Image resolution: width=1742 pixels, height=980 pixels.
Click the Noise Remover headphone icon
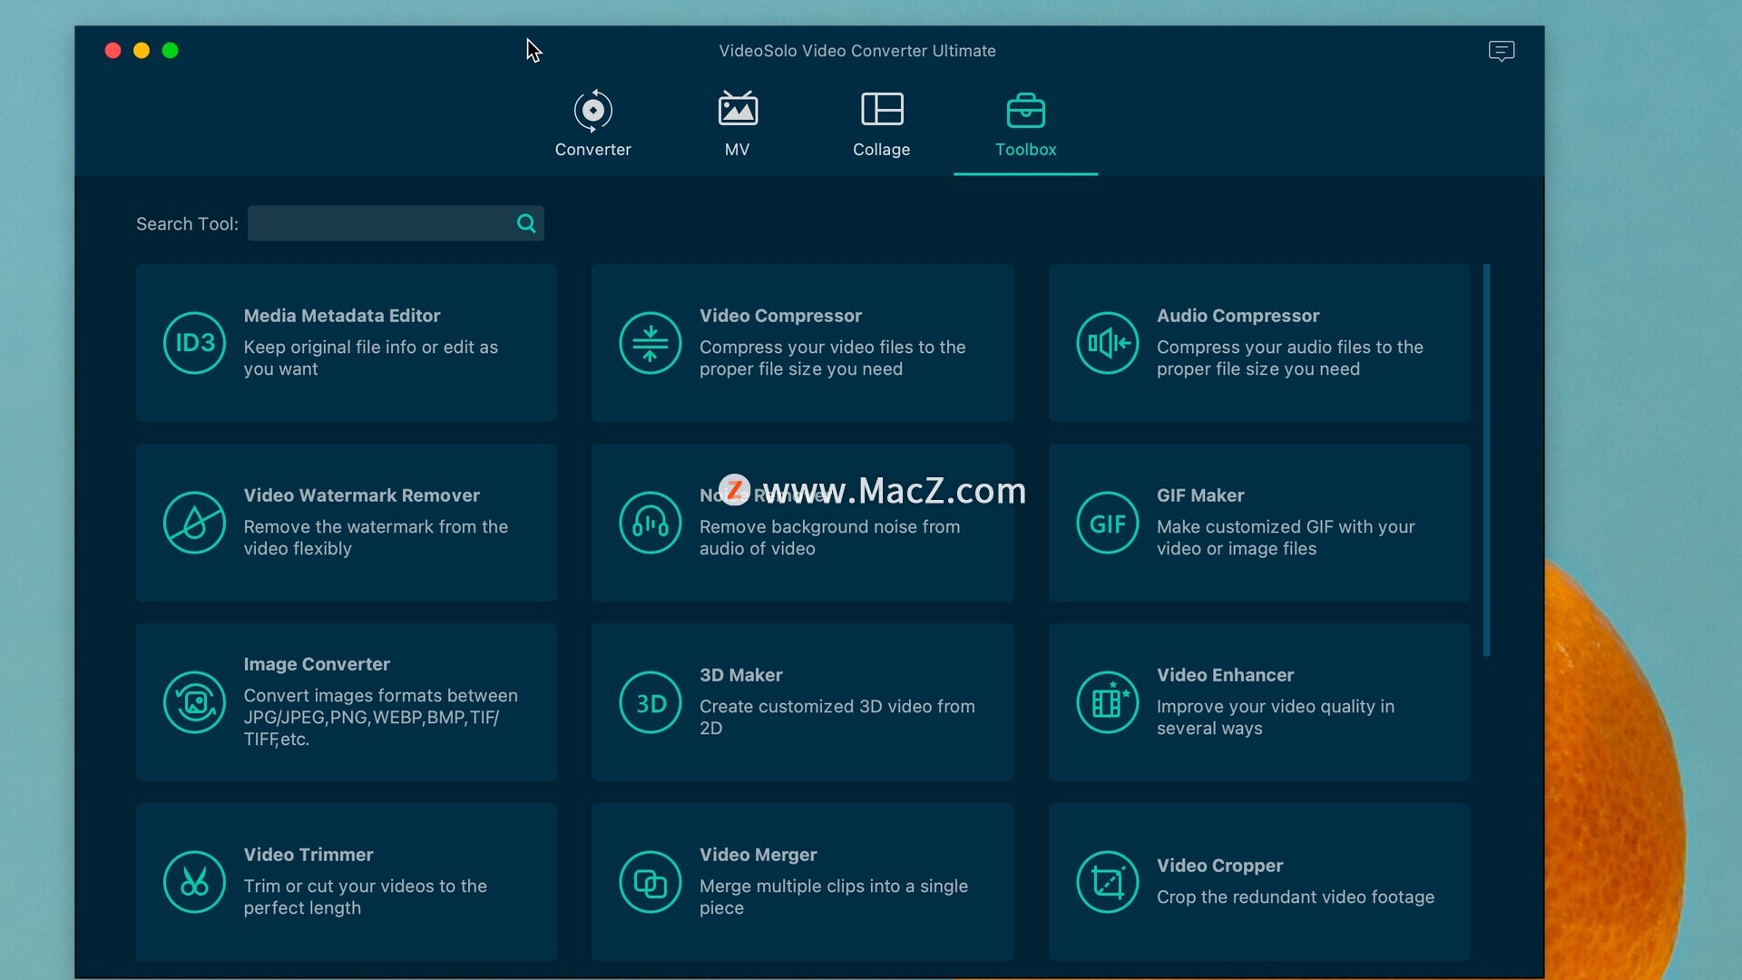pyautogui.click(x=650, y=523)
